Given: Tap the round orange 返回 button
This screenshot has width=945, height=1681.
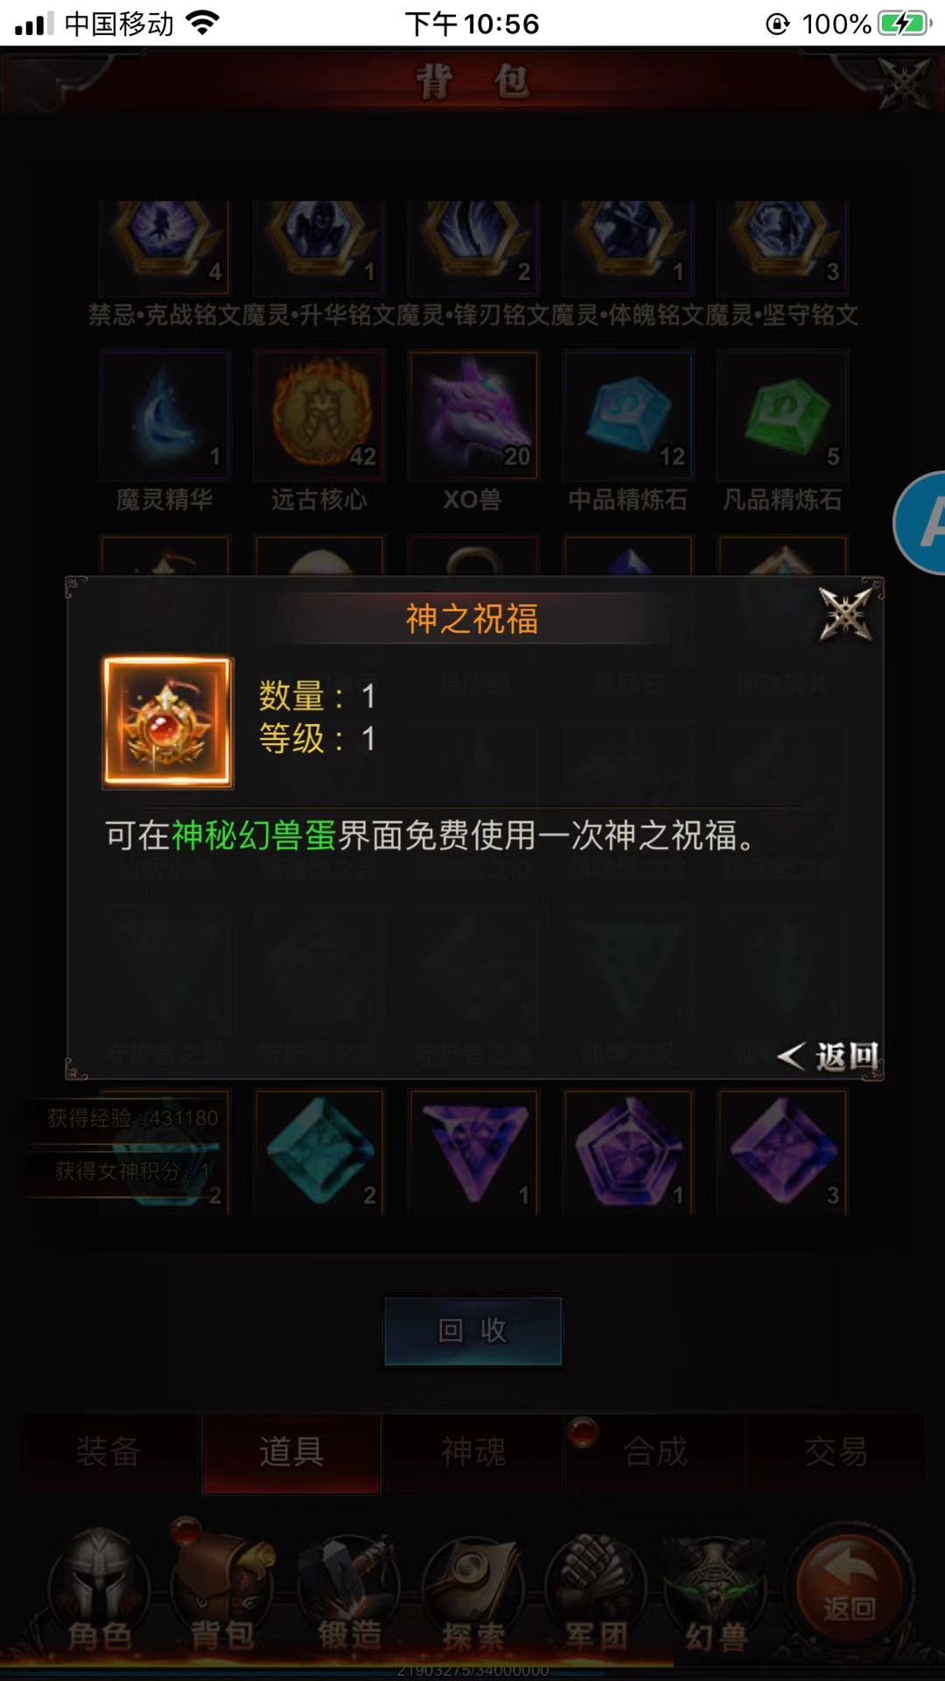Looking at the screenshot, I should click(x=849, y=1586).
